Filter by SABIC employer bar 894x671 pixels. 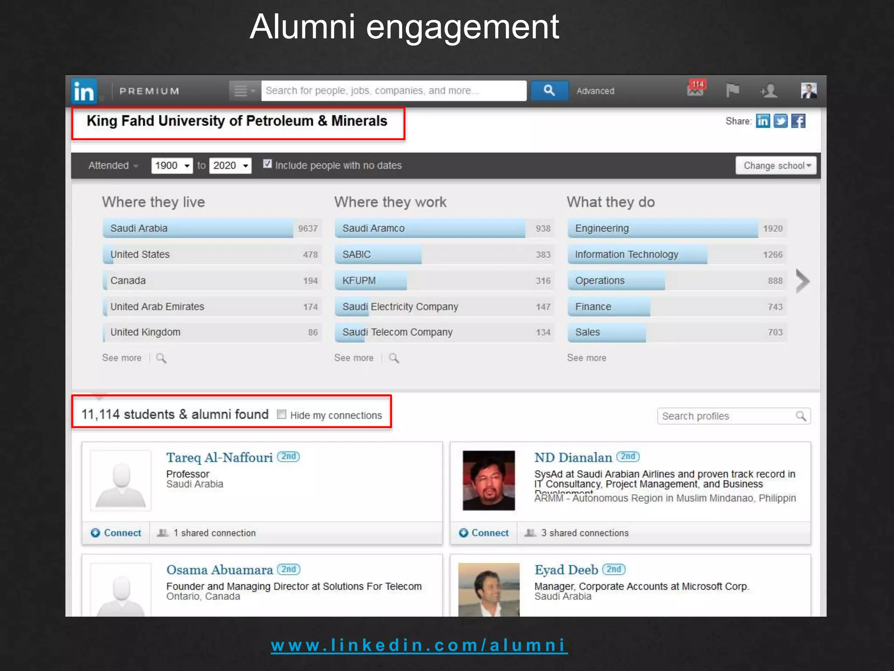coord(445,254)
